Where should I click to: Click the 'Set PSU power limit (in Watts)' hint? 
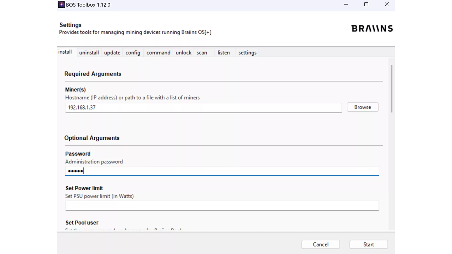(x=100, y=196)
